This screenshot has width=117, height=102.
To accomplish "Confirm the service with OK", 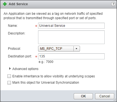I will pos(83,96).
